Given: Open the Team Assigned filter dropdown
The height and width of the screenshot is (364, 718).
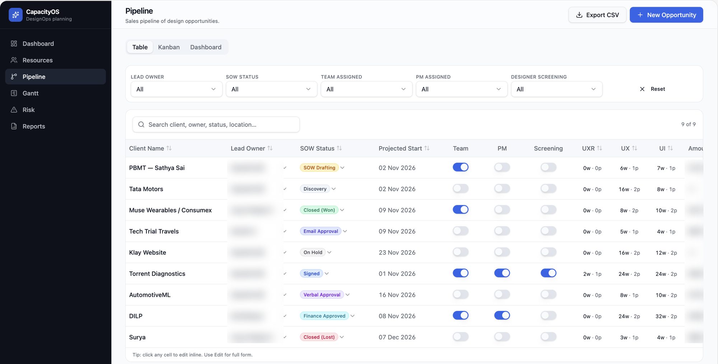Looking at the screenshot, I should 367,89.
